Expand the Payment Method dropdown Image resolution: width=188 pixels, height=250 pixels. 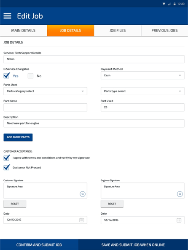(142, 75)
